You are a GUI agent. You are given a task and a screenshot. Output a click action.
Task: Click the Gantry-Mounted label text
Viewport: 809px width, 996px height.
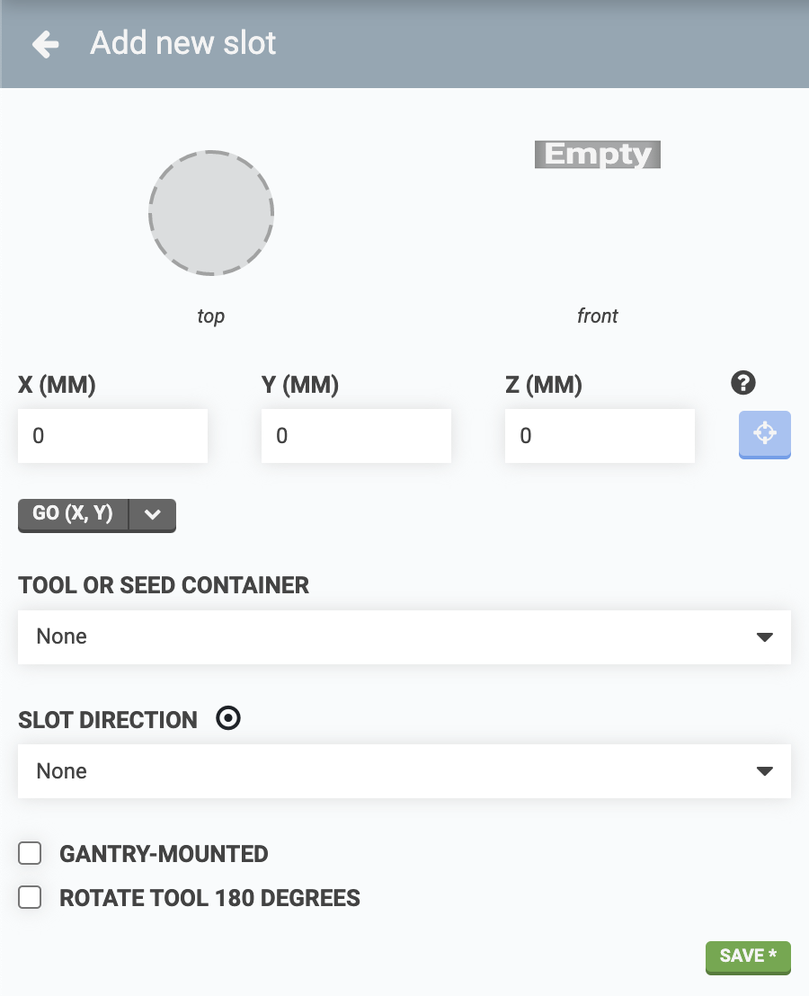[164, 854]
